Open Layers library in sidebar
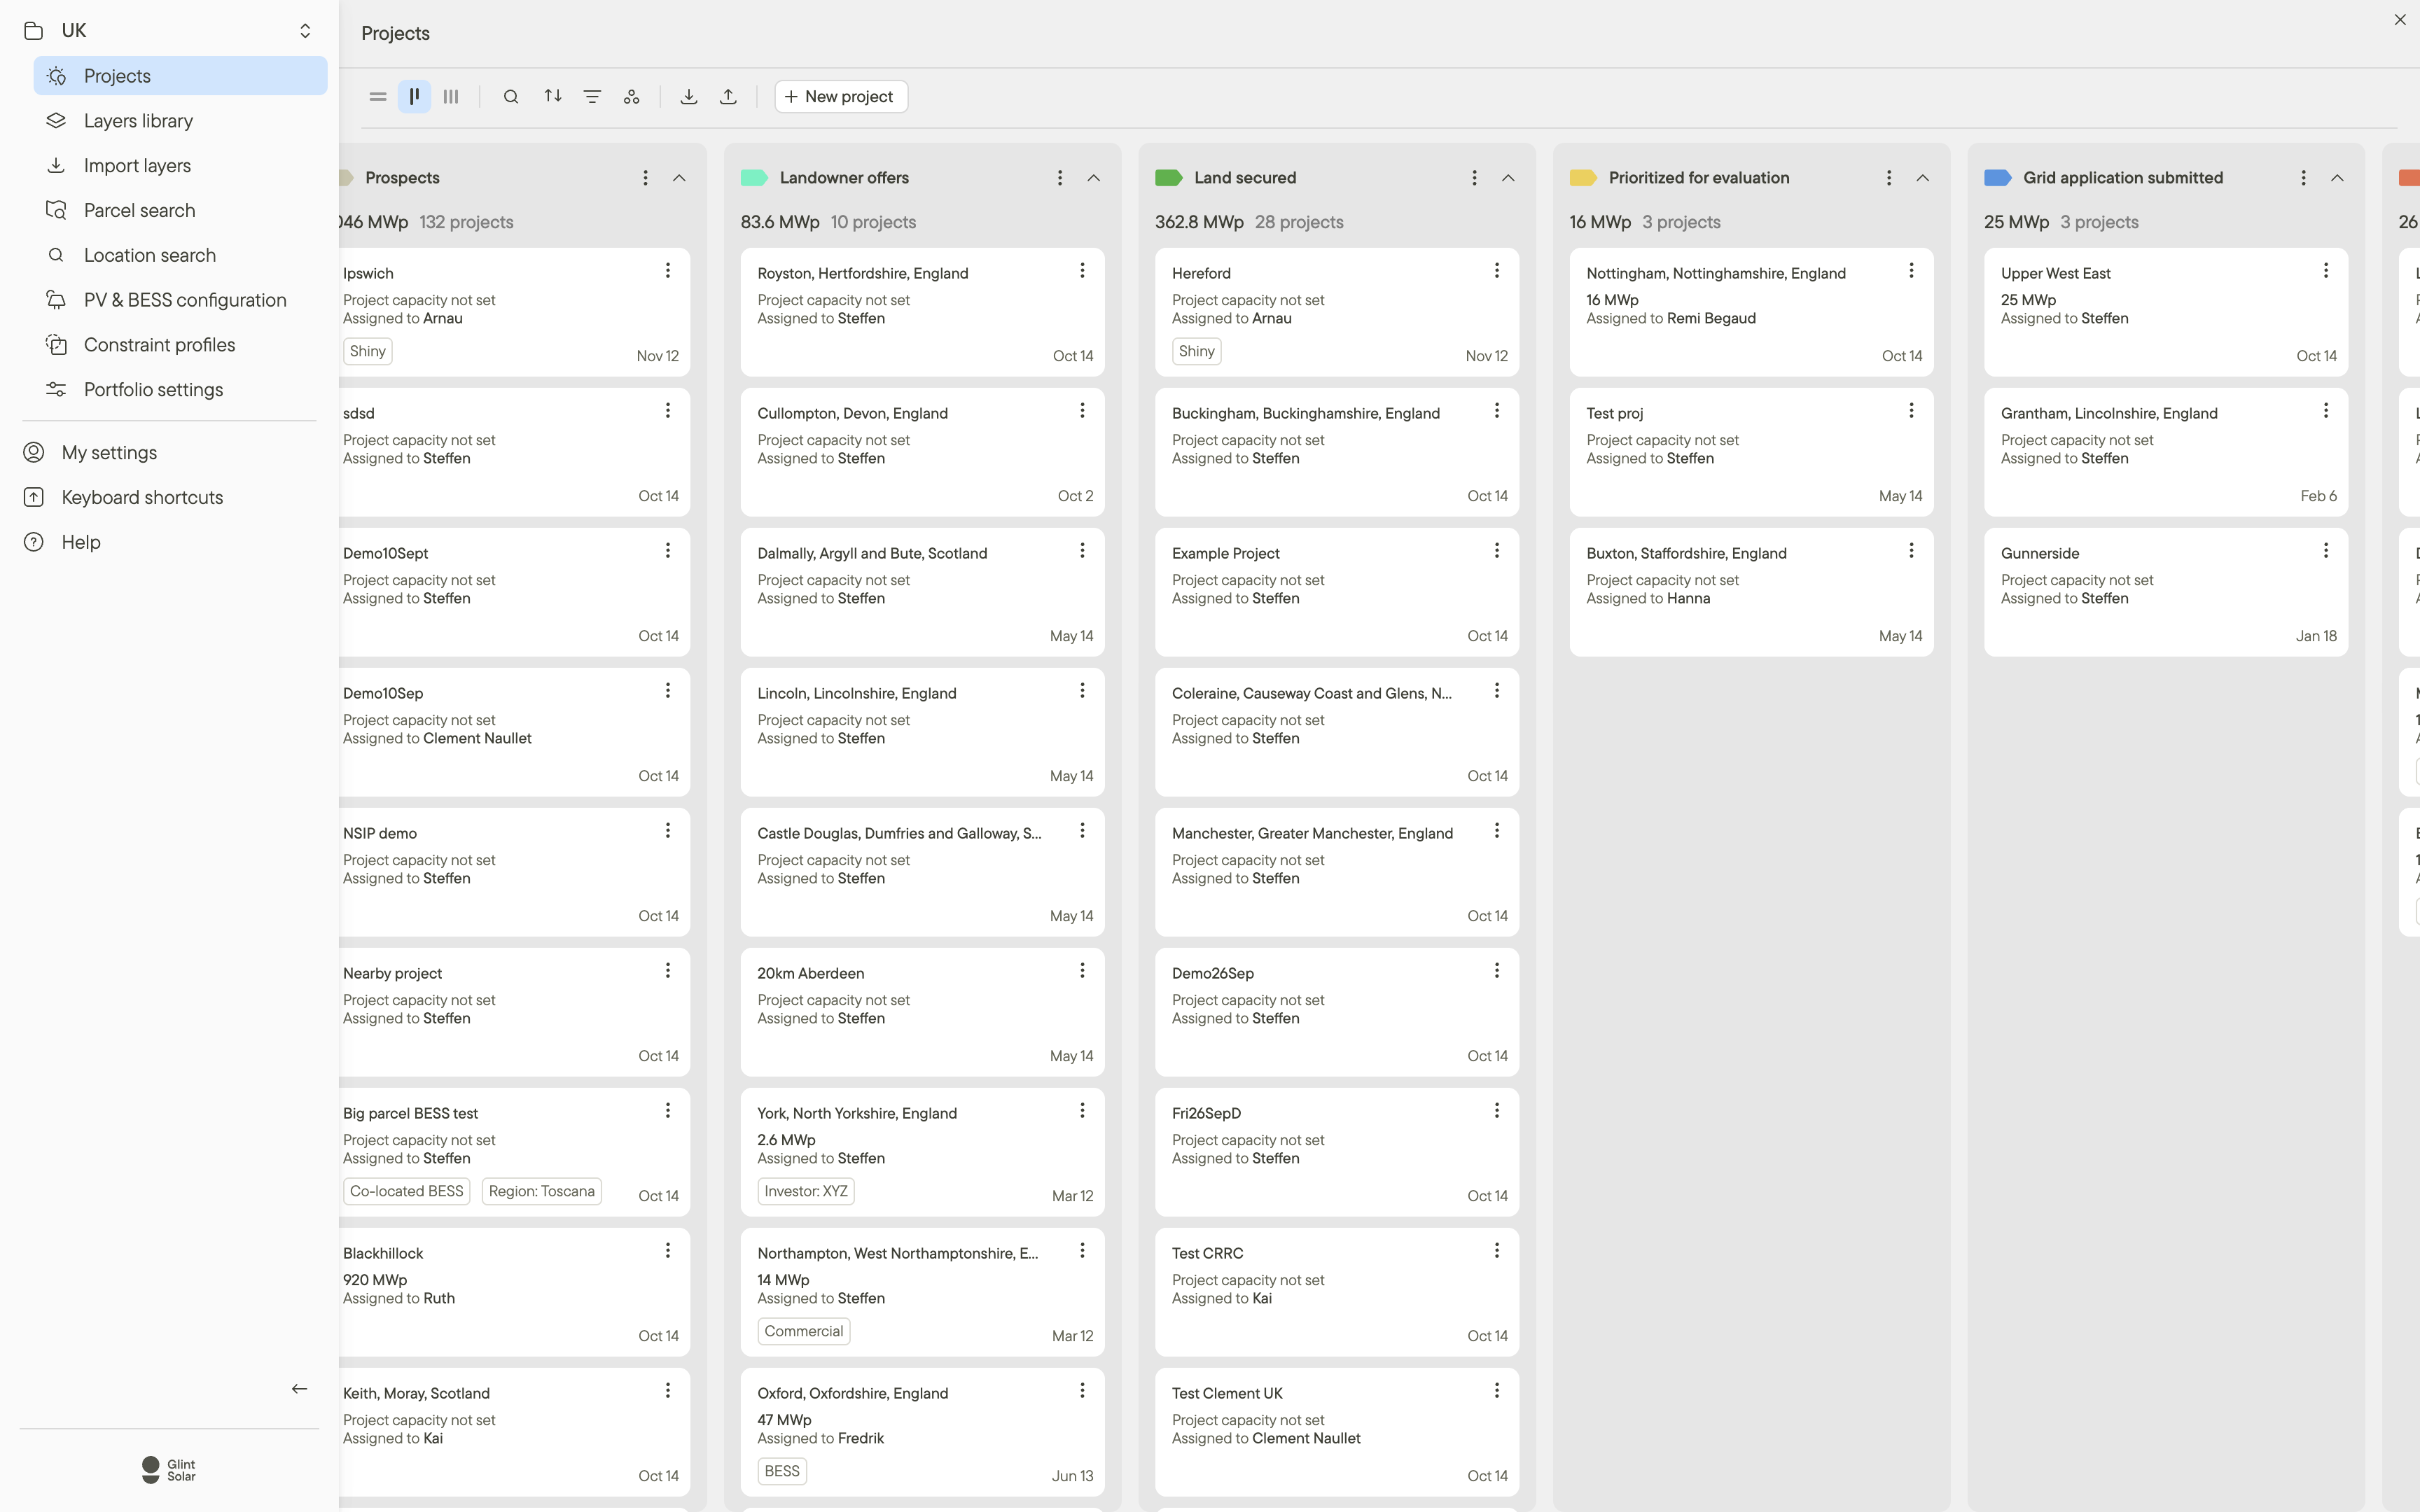This screenshot has width=2420, height=1512. [138, 121]
